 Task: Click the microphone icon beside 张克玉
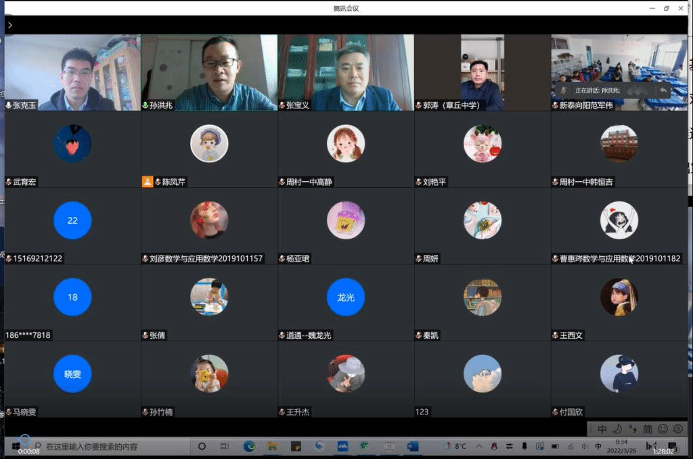[x=8, y=105]
